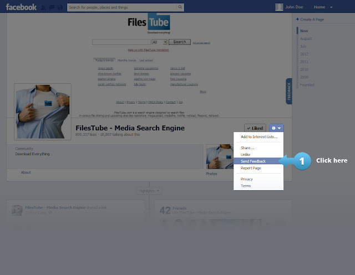This screenshot has height=275, width=355.
Task: Click the vertical FEEDBACK side tab
Action: coord(289,91)
